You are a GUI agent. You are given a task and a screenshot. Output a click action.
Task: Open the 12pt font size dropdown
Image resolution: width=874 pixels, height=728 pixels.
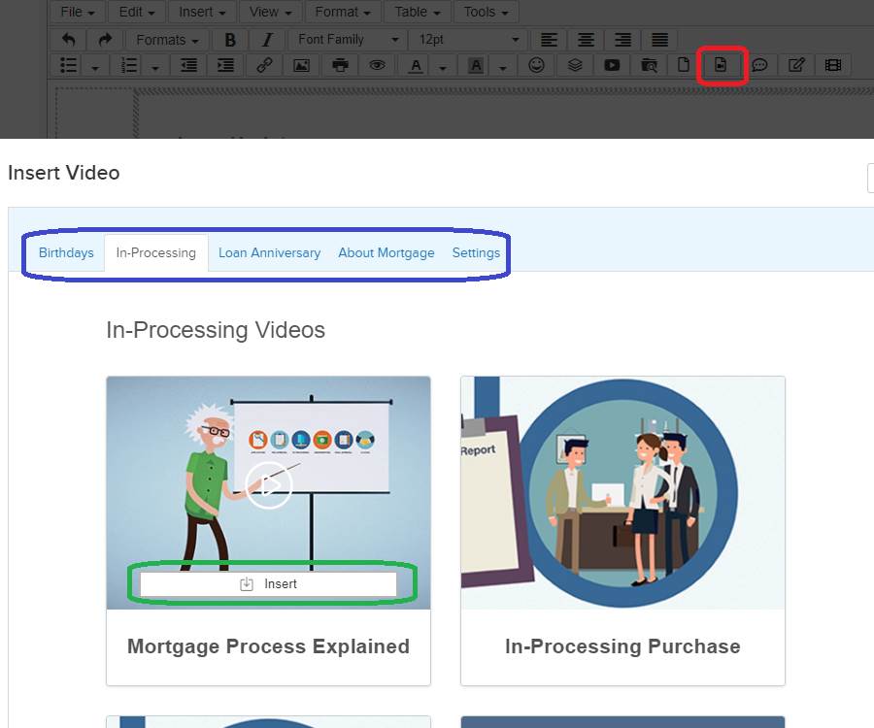(469, 40)
